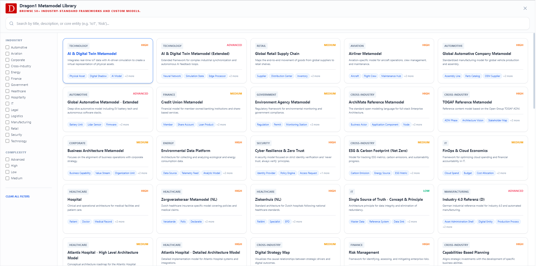Select the Carbon Emission tag

tap(360, 173)
